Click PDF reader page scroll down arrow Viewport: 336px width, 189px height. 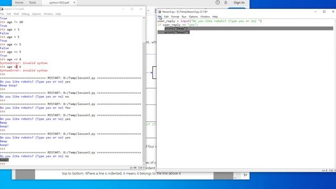(235, 178)
